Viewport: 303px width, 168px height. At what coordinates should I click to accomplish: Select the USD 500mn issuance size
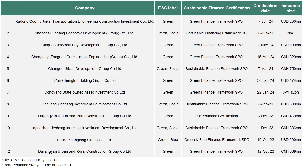click(291, 140)
